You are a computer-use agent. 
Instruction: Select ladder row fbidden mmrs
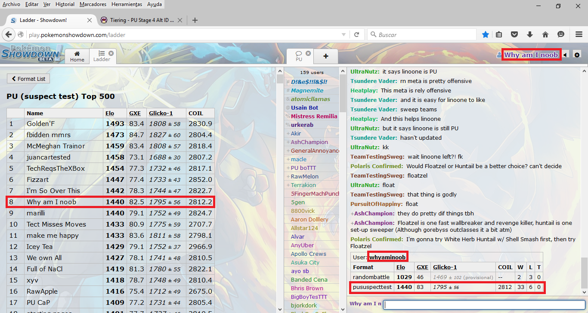pyautogui.click(x=111, y=135)
